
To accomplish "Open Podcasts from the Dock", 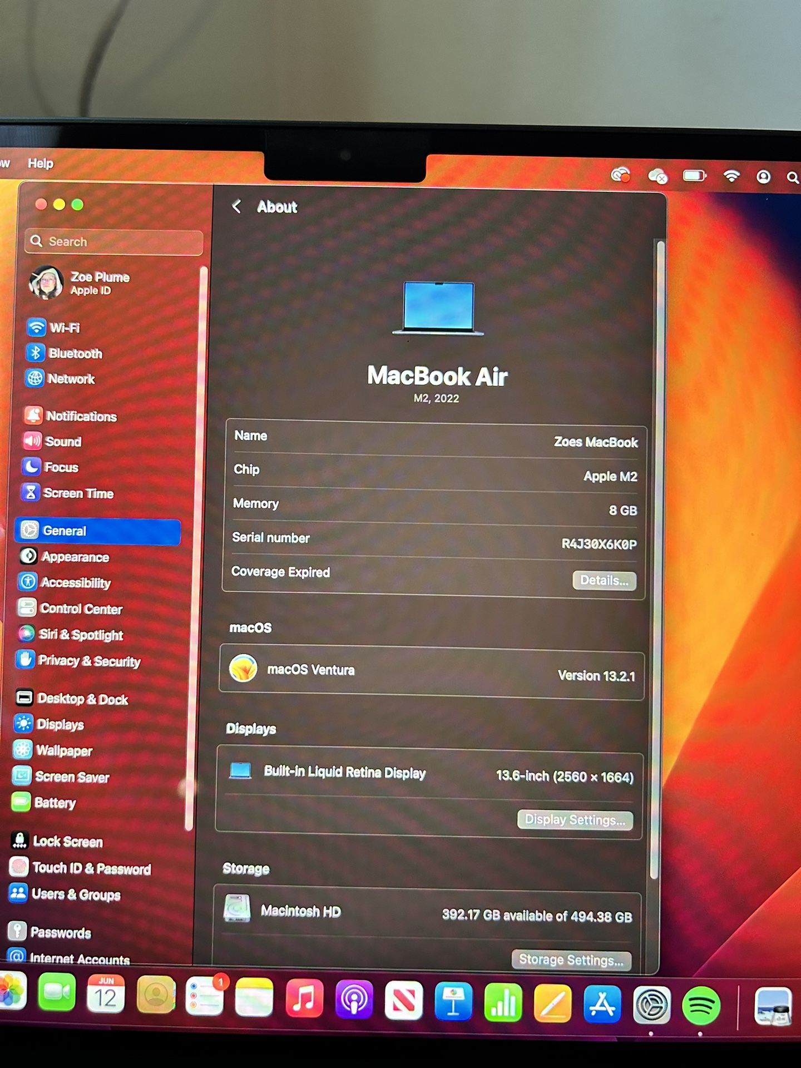I will 354,999.
